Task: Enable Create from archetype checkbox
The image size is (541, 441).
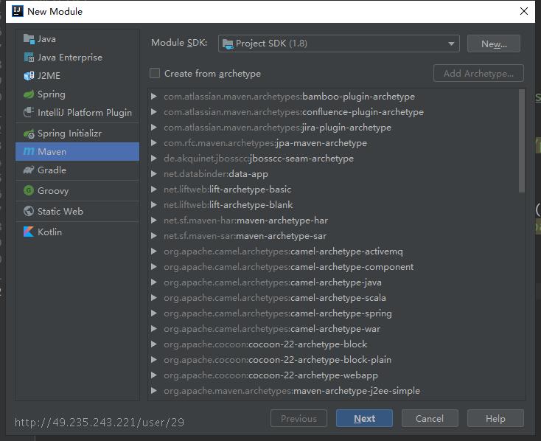Action: pos(155,73)
